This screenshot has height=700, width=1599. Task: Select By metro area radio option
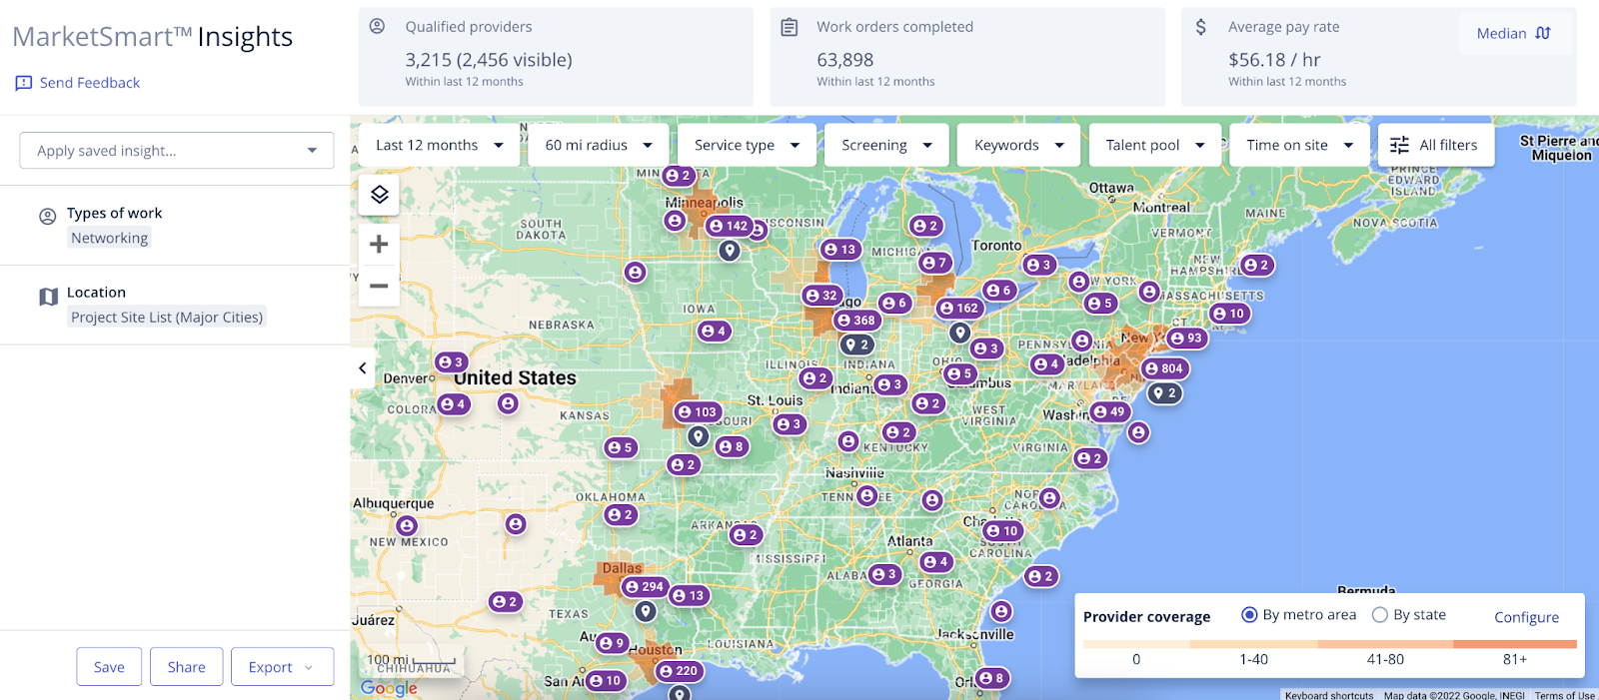[1249, 615]
